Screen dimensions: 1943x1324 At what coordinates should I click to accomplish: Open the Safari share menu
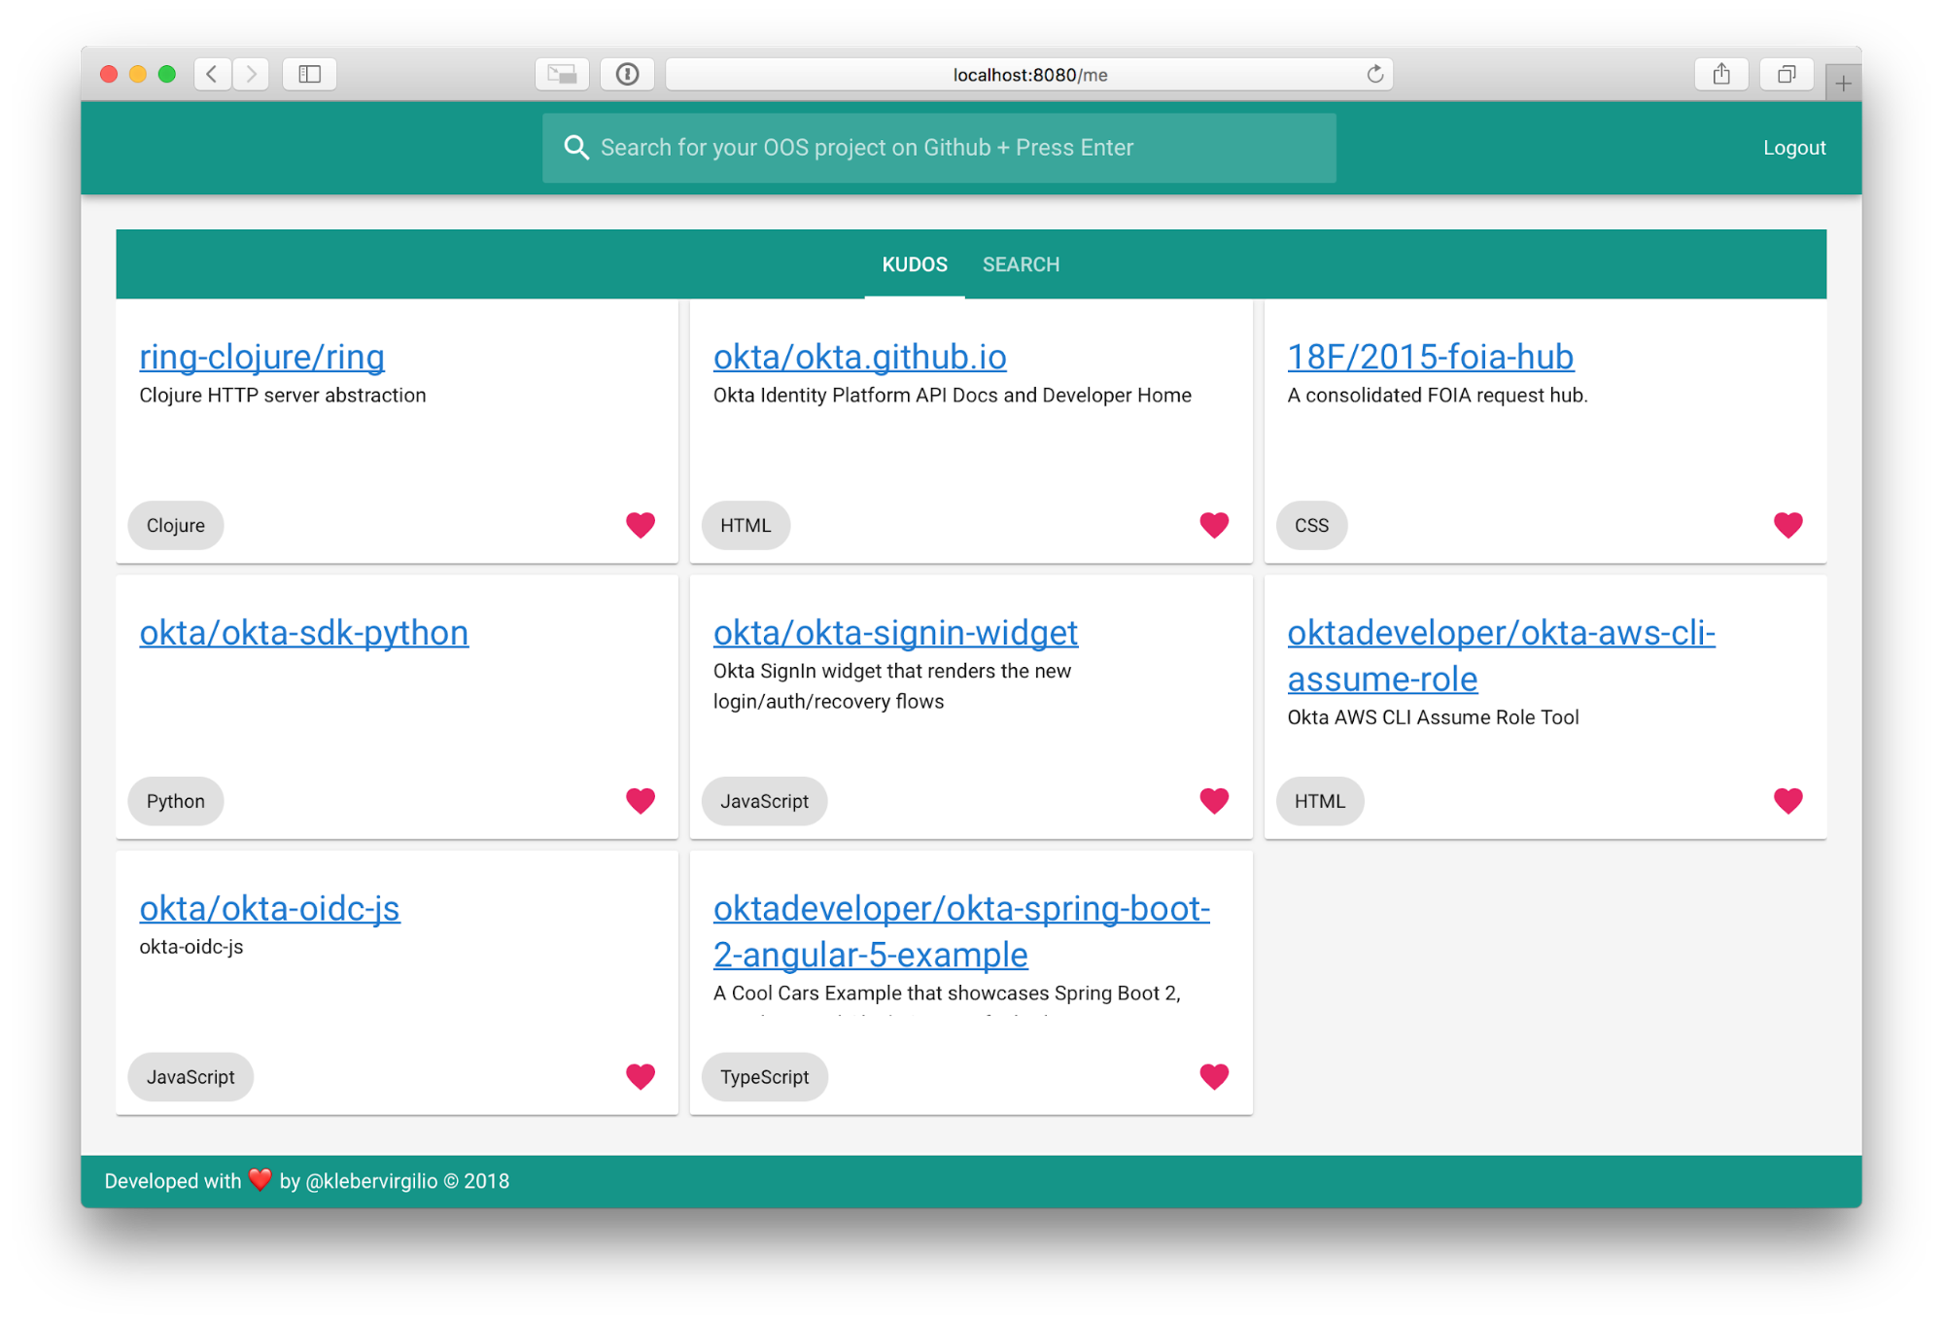pos(1720,75)
